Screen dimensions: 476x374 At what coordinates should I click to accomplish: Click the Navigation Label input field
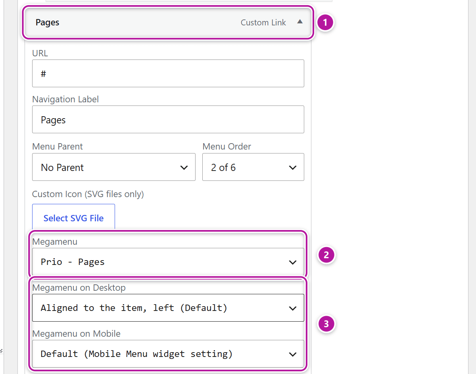[x=168, y=119]
